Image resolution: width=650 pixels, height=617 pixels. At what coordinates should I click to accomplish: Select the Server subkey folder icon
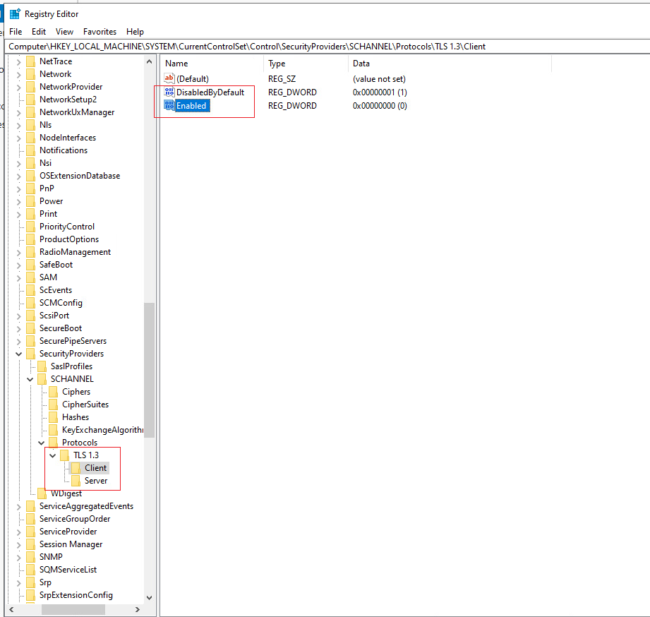76,481
